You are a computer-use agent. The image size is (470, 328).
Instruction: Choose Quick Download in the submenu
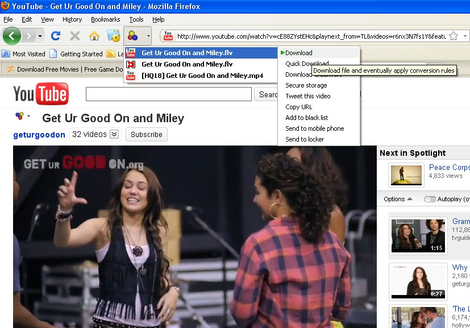tap(307, 64)
